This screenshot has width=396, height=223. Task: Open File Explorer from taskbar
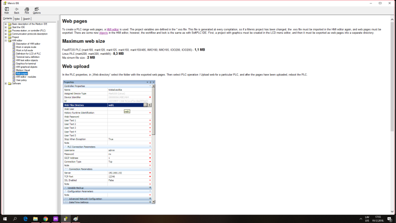click(x=35, y=219)
